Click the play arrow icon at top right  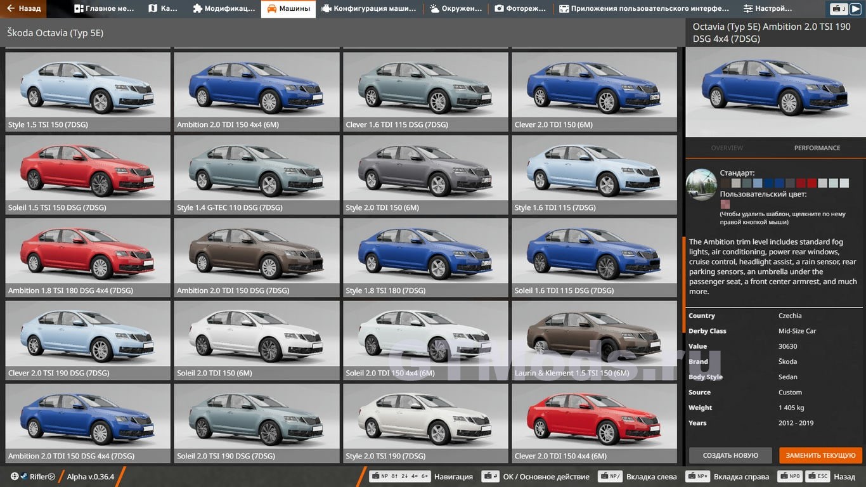click(855, 9)
